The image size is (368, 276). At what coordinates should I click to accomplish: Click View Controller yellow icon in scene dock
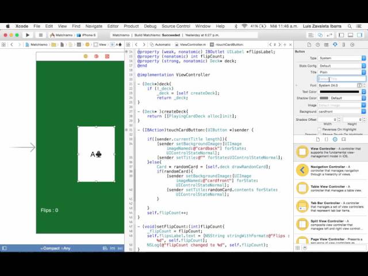point(86,56)
